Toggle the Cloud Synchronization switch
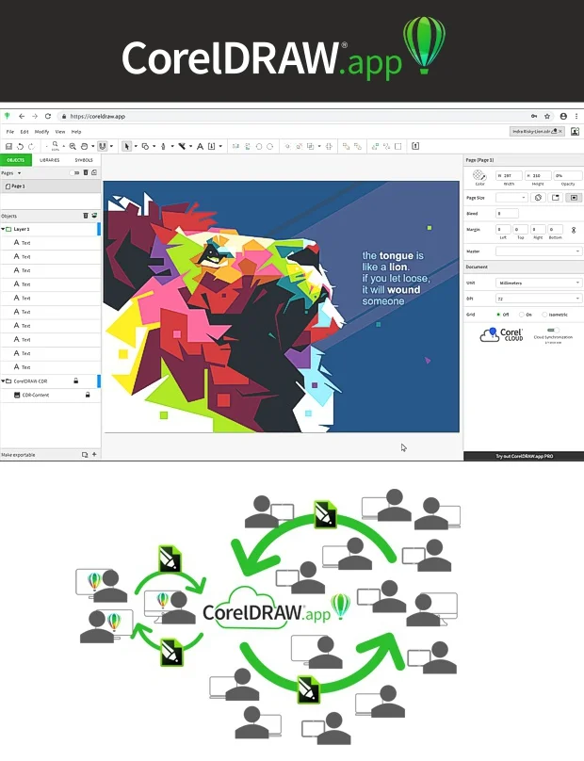This screenshot has width=584, height=761. click(553, 330)
